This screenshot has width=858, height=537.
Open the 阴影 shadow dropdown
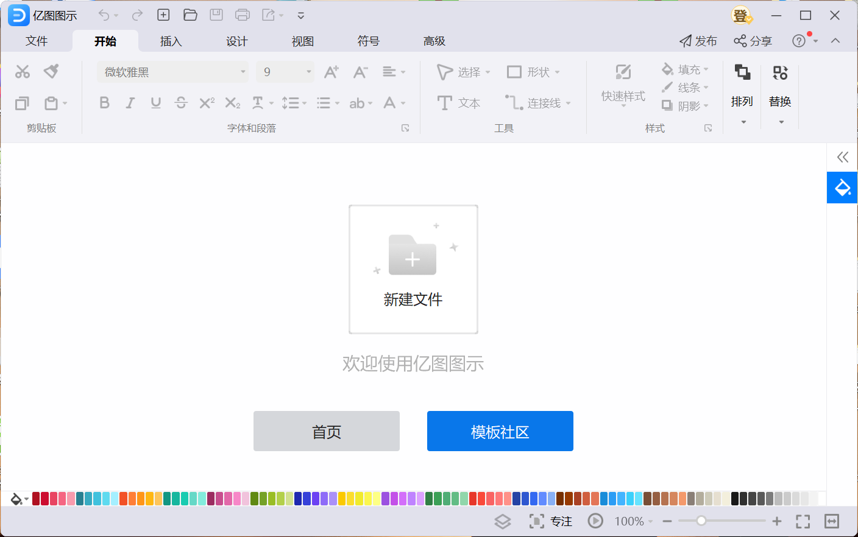[x=686, y=106]
